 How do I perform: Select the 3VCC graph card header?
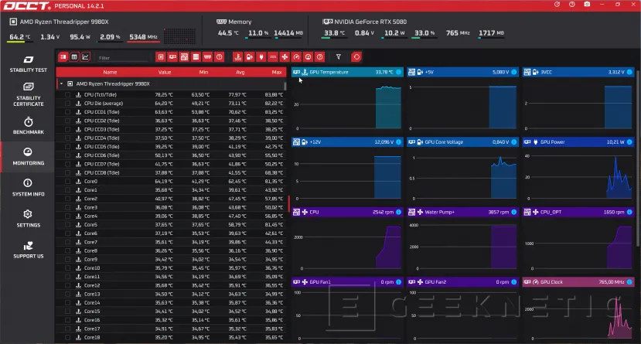[x=578, y=72]
